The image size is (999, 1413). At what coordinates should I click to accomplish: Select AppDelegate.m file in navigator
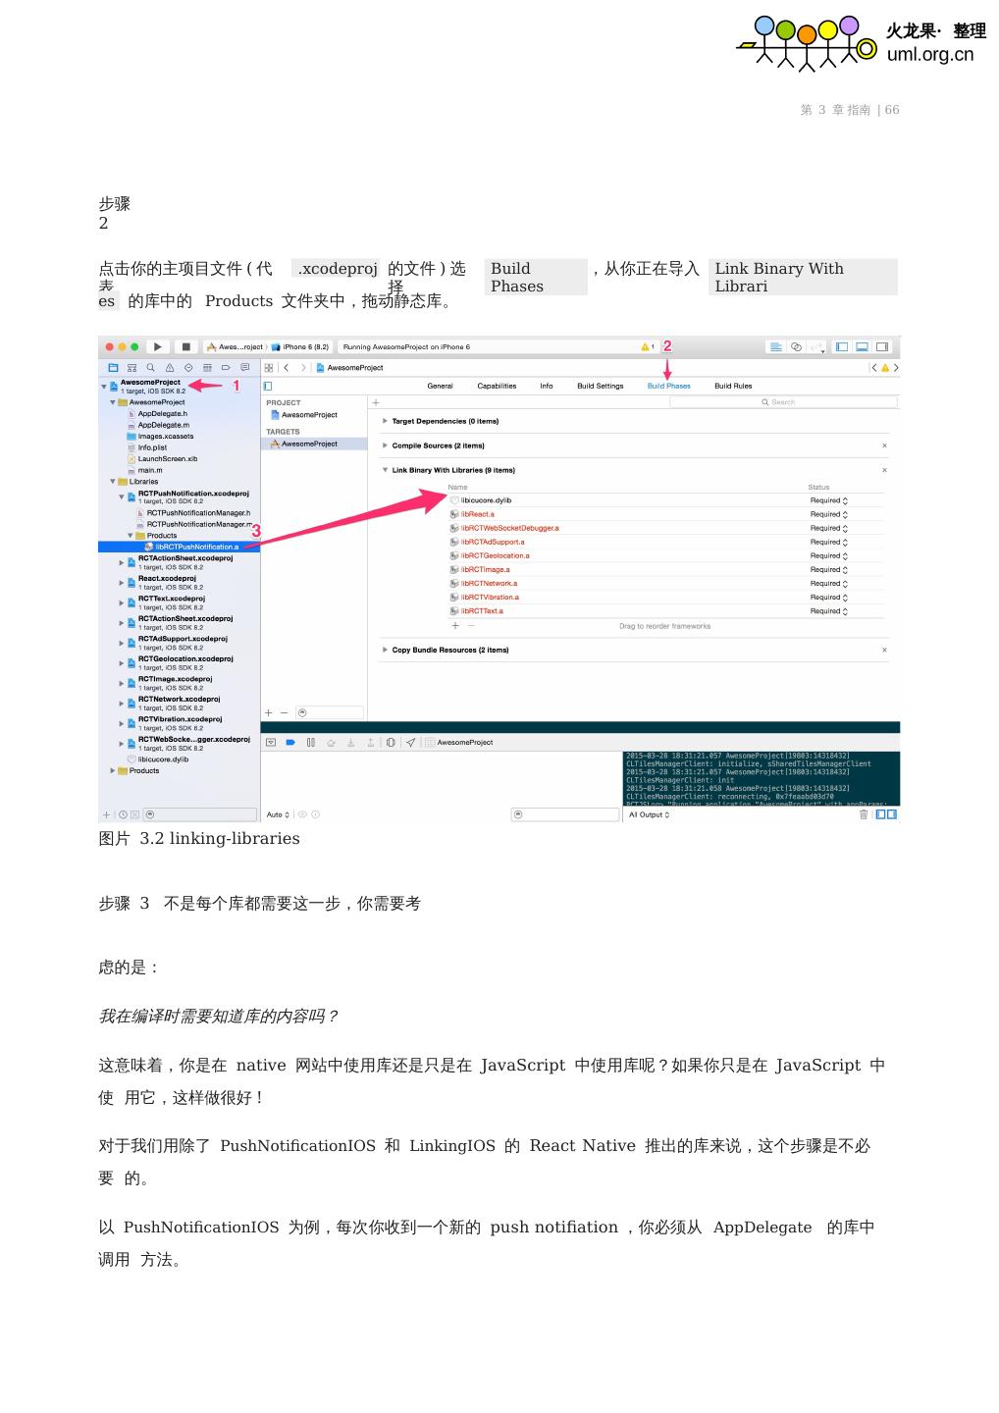pyautogui.click(x=157, y=425)
